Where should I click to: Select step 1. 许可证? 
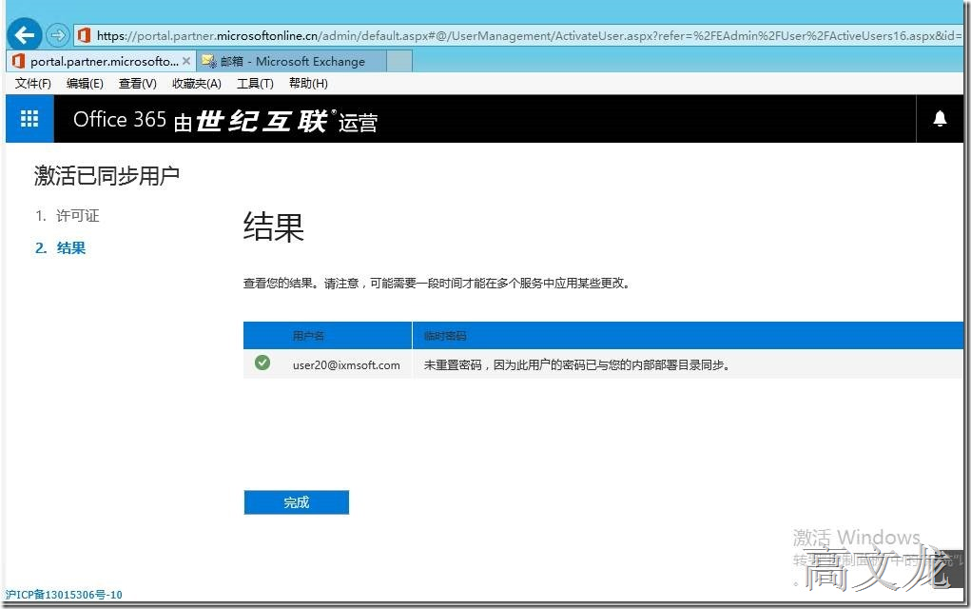point(68,216)
